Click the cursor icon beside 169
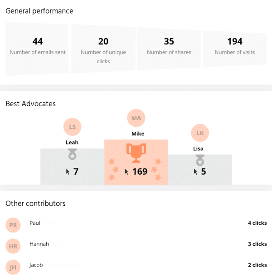 127,172
